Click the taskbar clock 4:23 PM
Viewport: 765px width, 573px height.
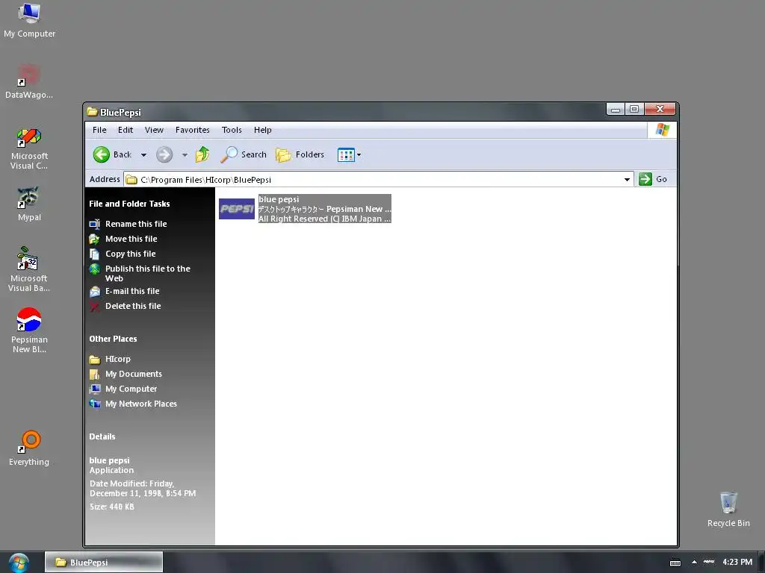pyautogui.click(x=737, y=562)
